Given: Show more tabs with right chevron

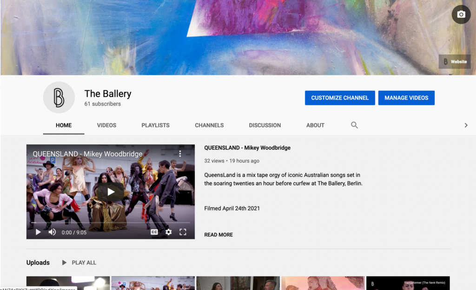Looking at the screenshot, I should (x=466, y=125).
